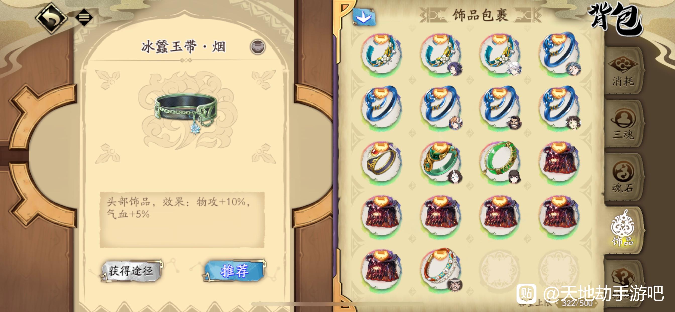Image resolution: width=675 pixels, height=312 pixels.
Task: Select the 魂石 tab
Action: 623,177
